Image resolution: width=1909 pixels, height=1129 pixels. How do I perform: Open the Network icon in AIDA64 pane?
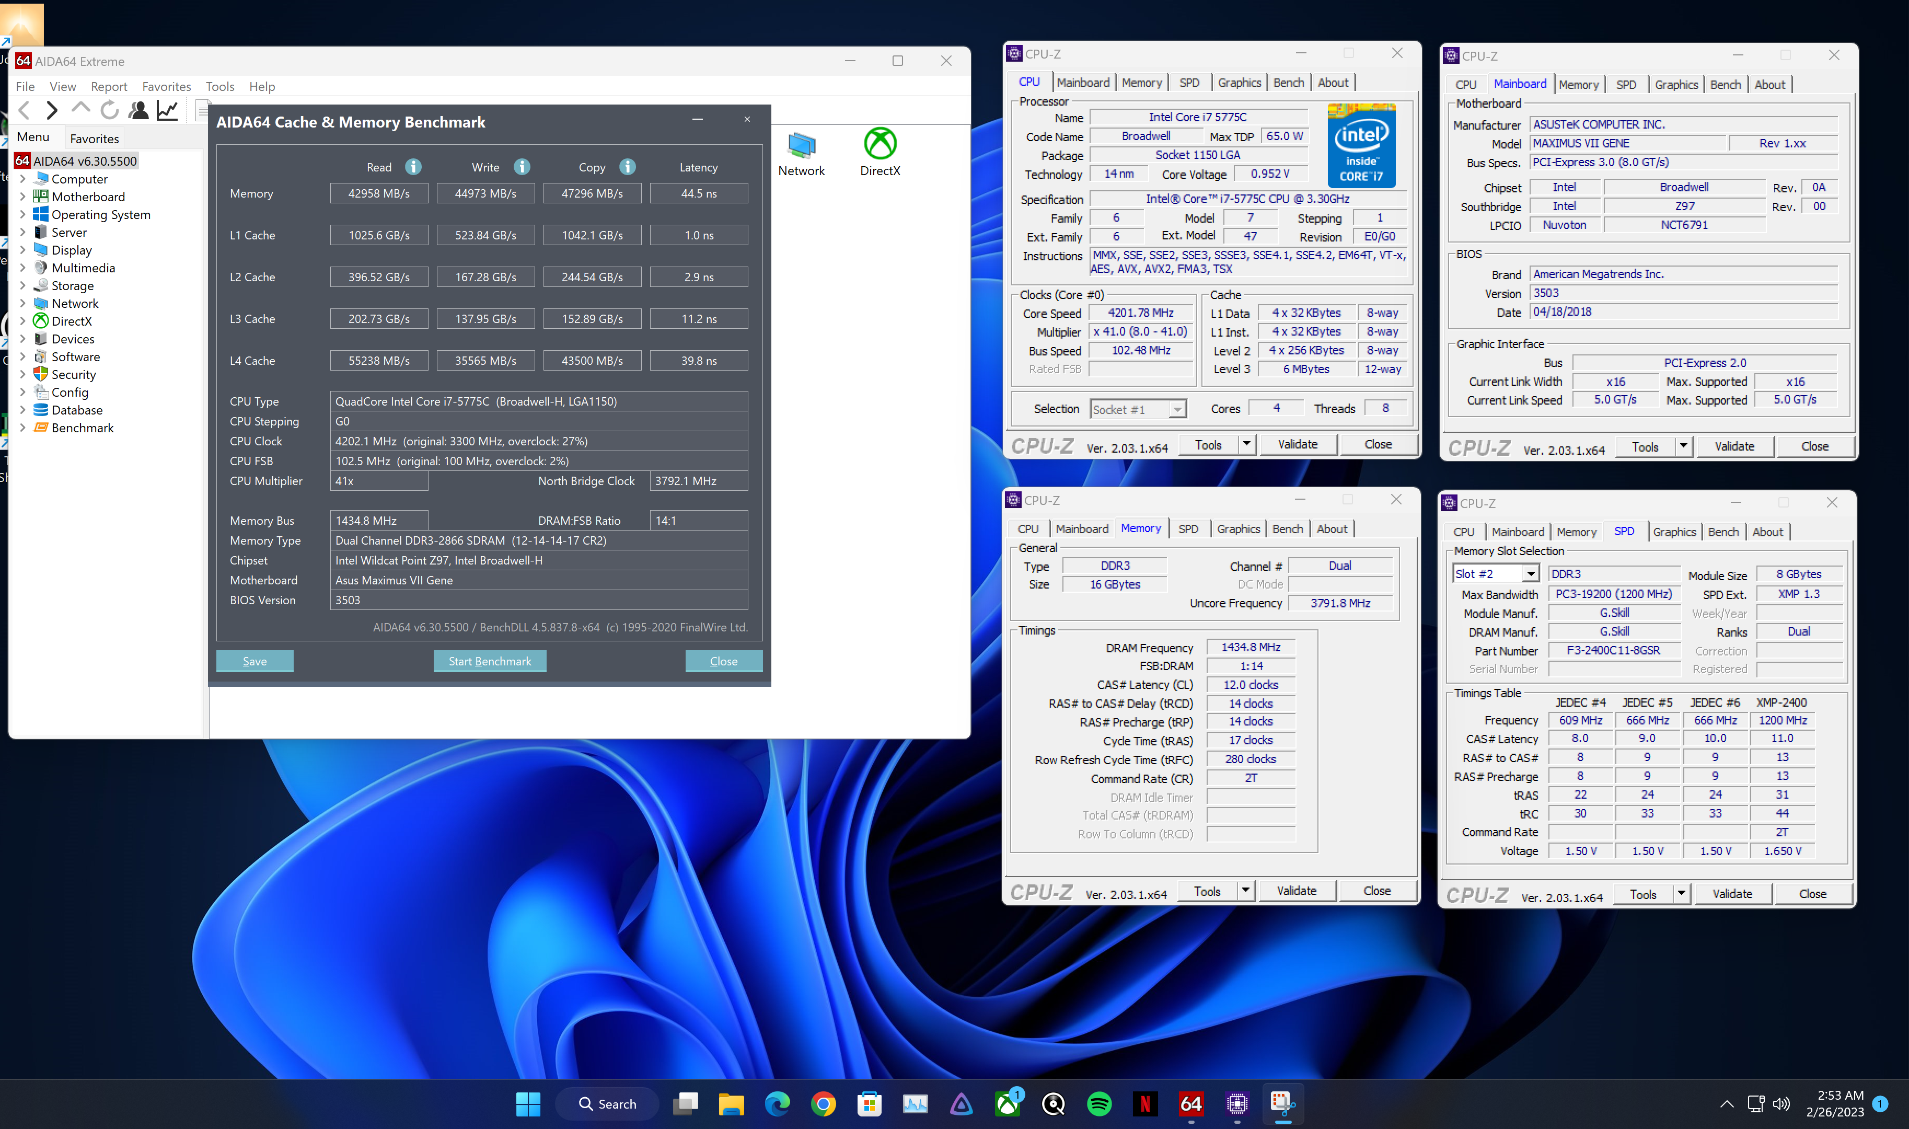pyautogui.click(x=801, y=154)
